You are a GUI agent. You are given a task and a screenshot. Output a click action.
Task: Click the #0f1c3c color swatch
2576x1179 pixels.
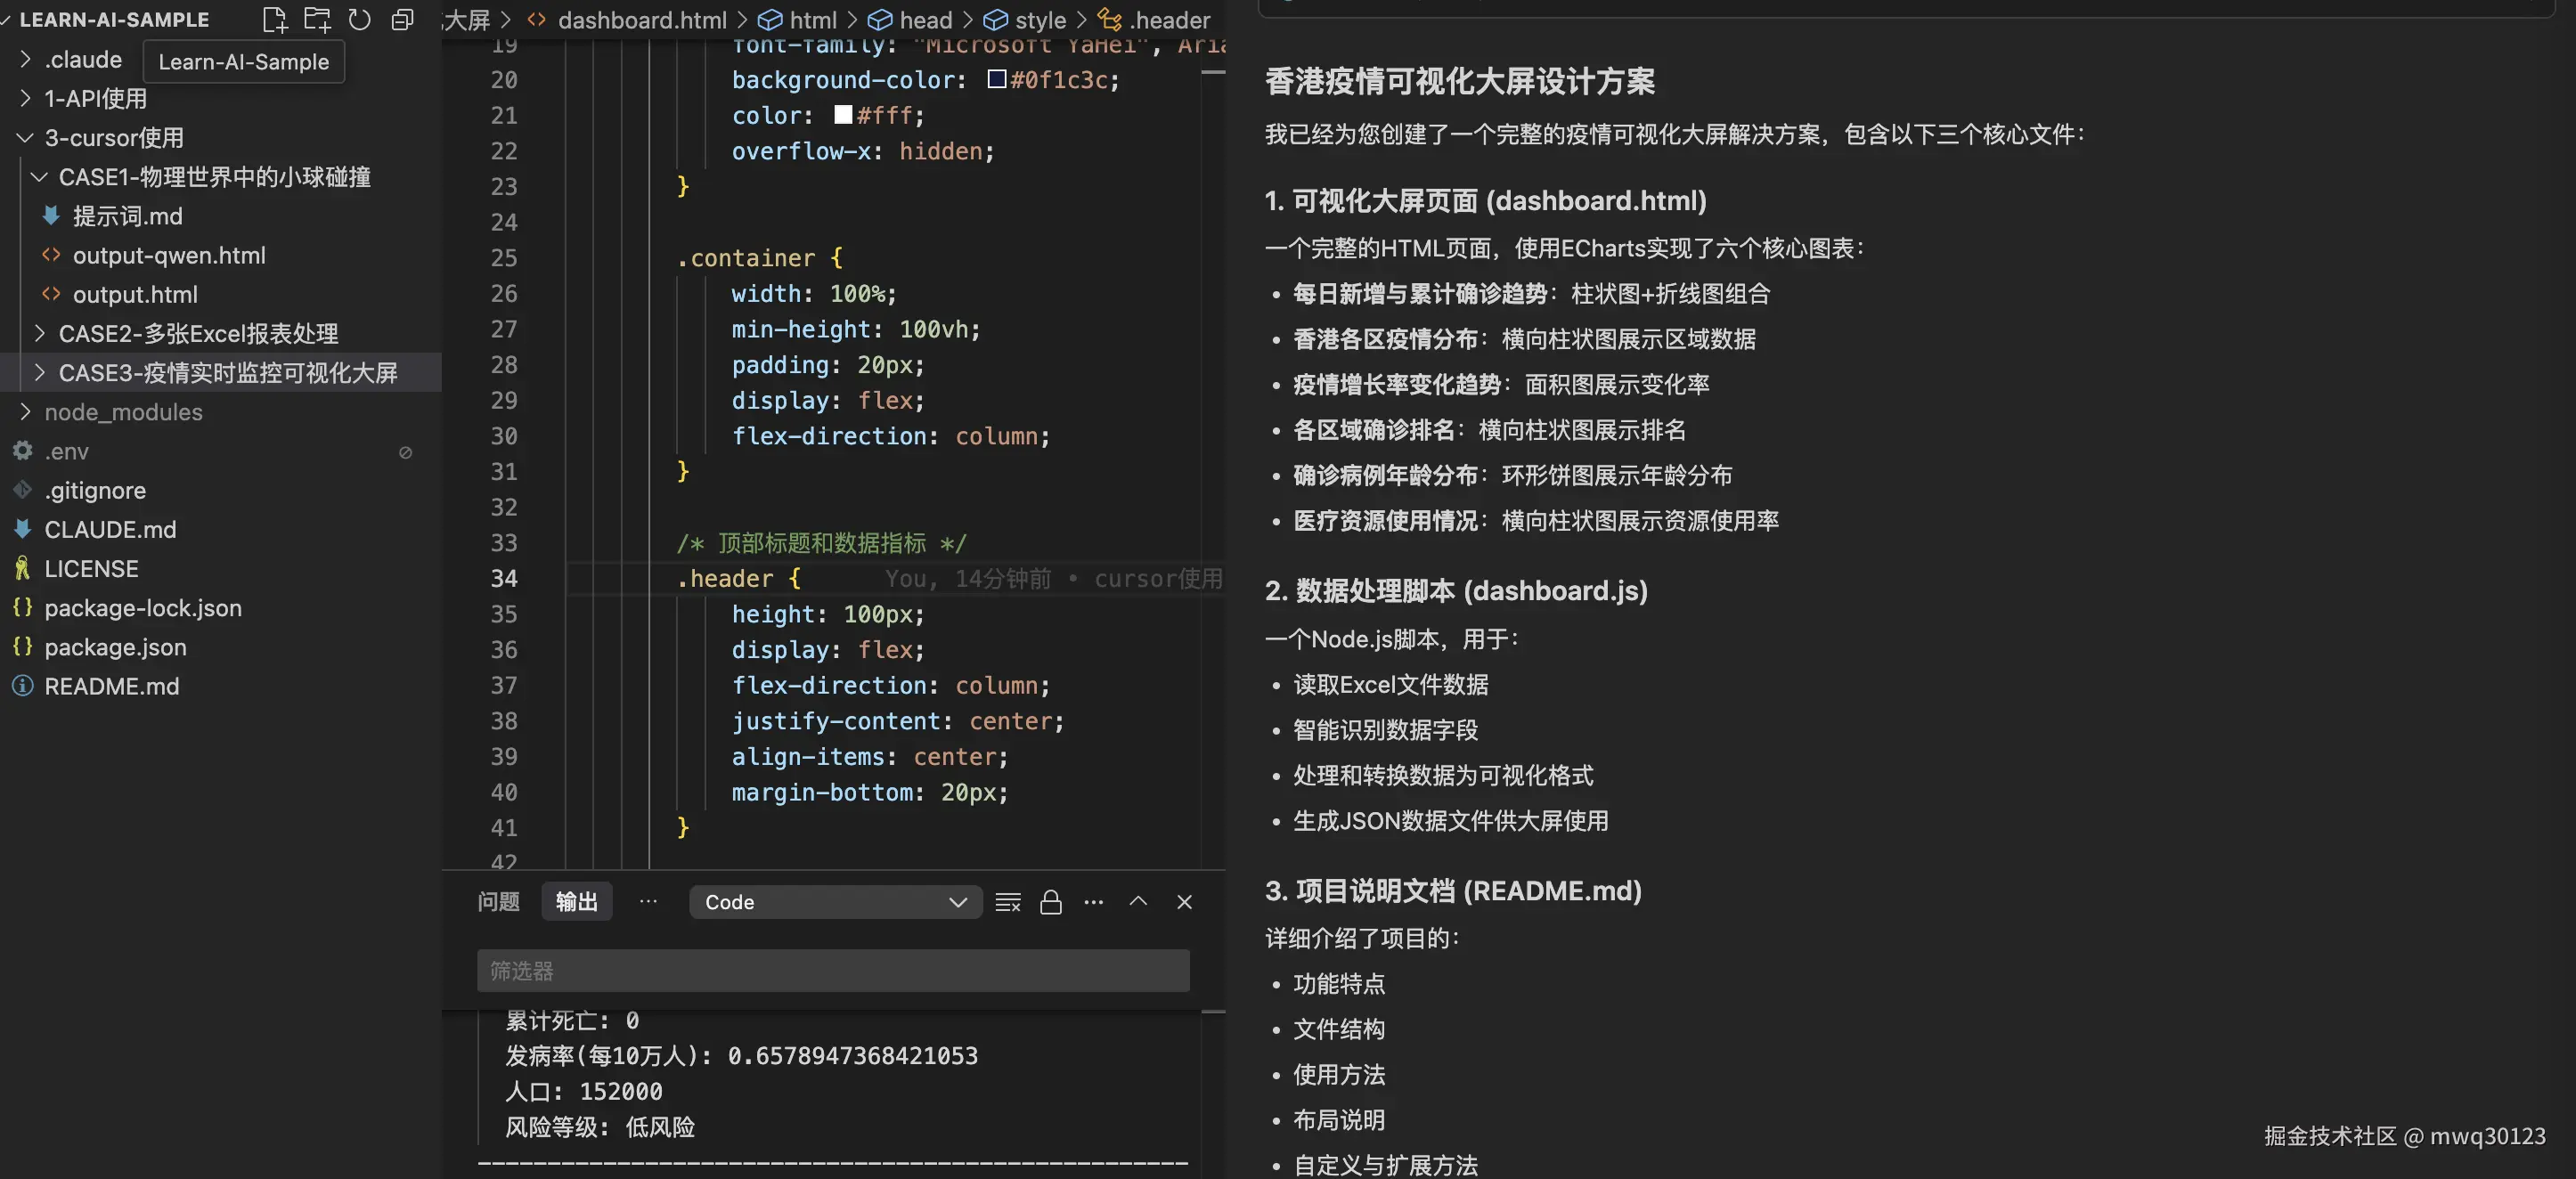(x=996, y=79)
